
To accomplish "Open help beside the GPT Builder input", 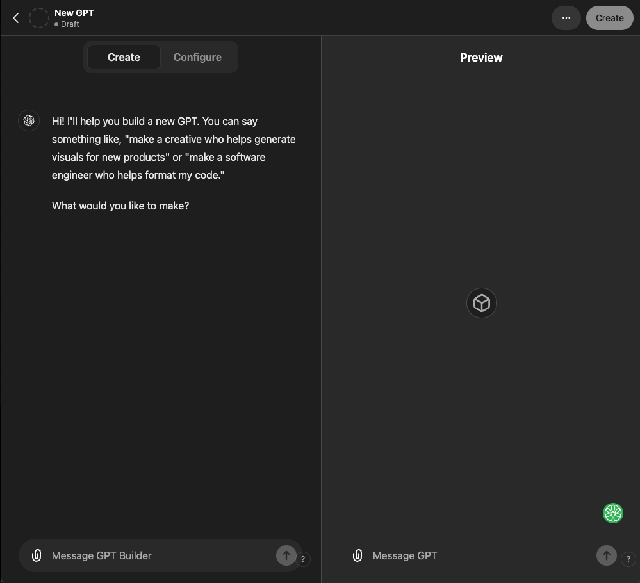I will click(303, 559).
